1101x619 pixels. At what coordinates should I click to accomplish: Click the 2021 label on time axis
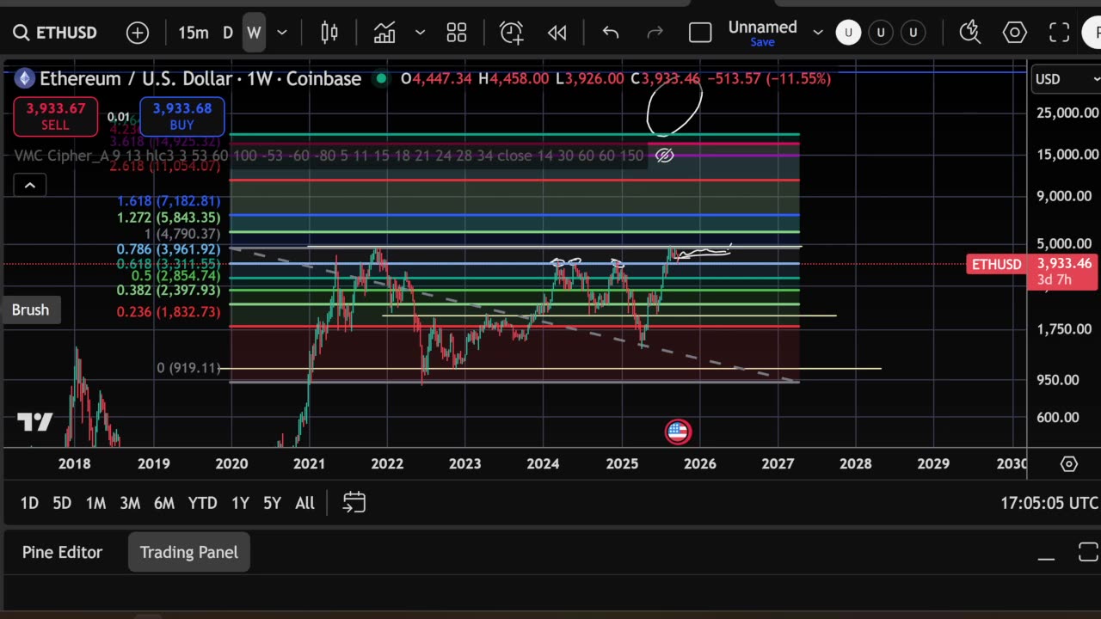pyautogui.click(x=309, y=463)
